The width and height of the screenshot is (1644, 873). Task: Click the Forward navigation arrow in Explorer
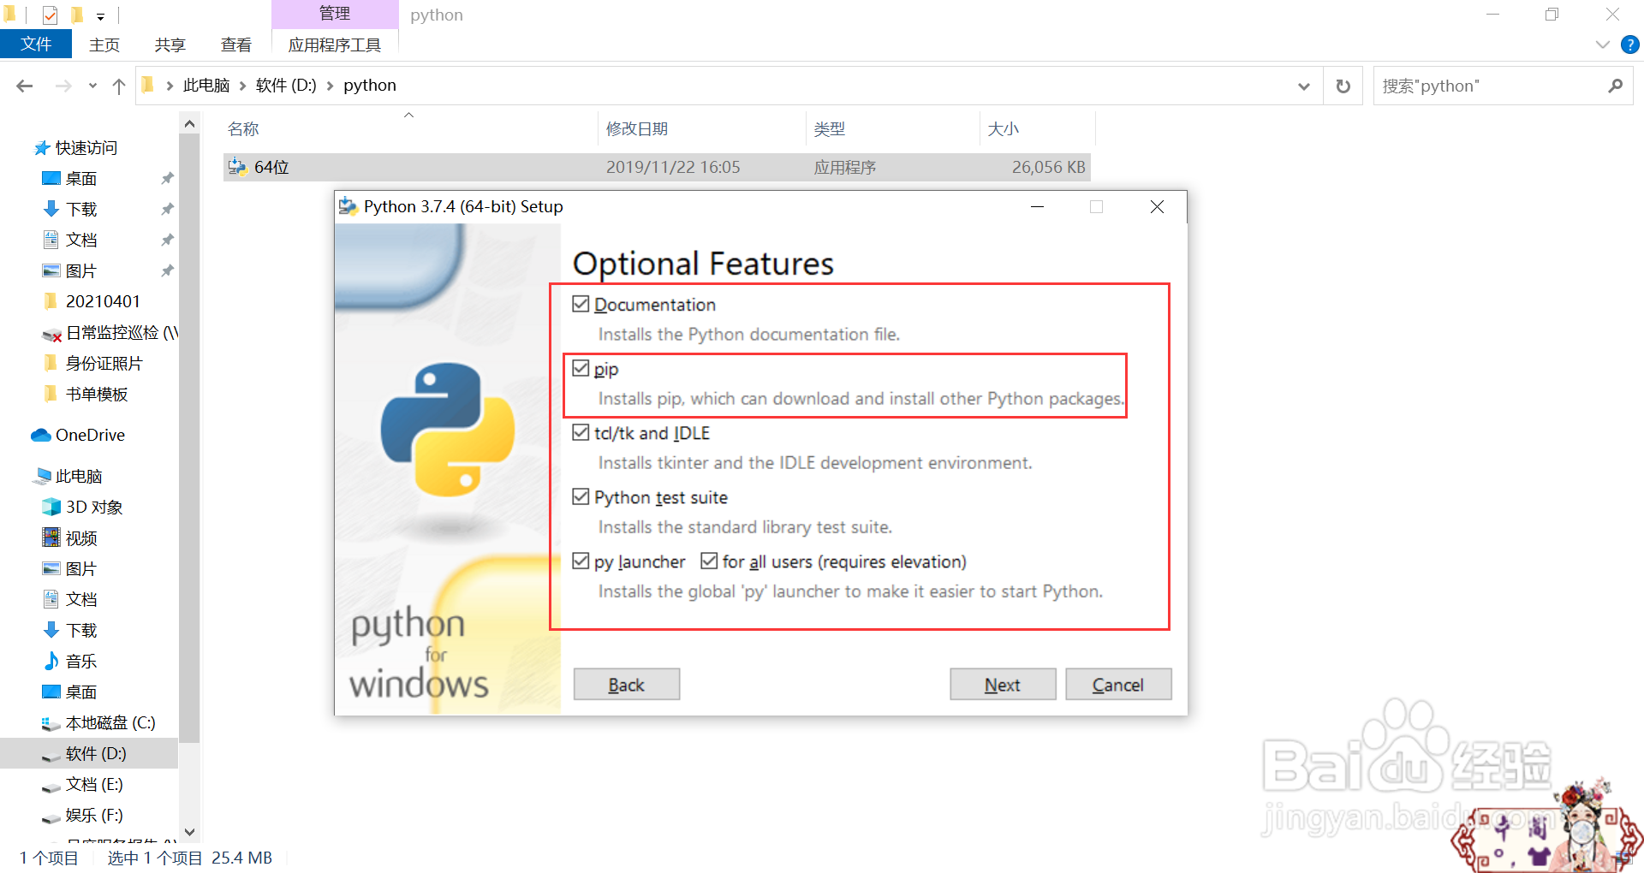click(x=63, y=86)
